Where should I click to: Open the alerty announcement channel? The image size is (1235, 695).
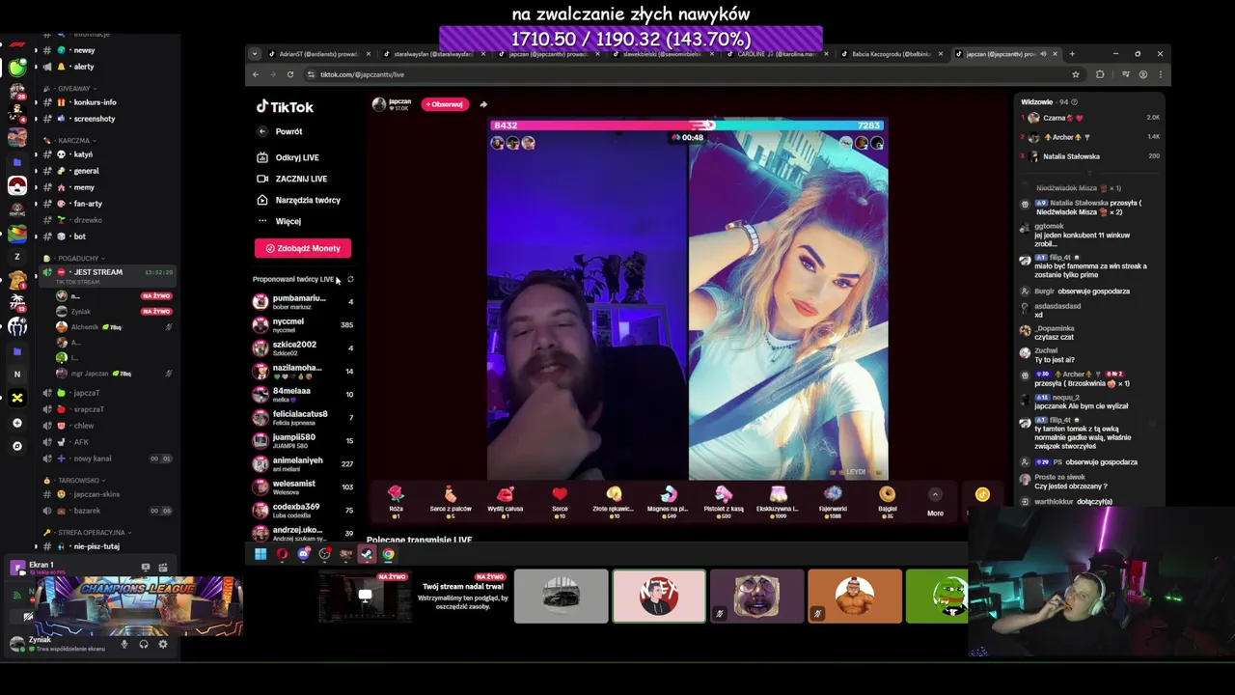[84, 67]
